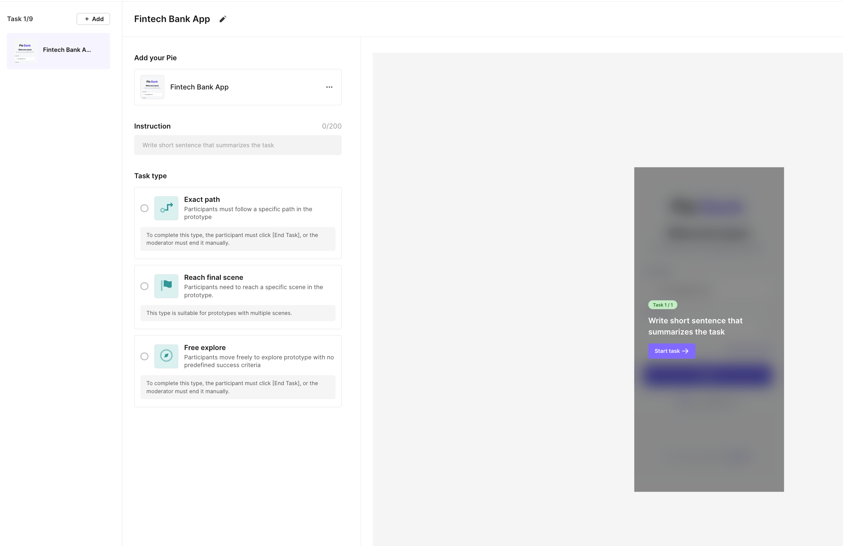The width and height of the screenshot is (843, 546).
Task: Open the three-dots menu on Fintech Bank App card
Action: 329,87
